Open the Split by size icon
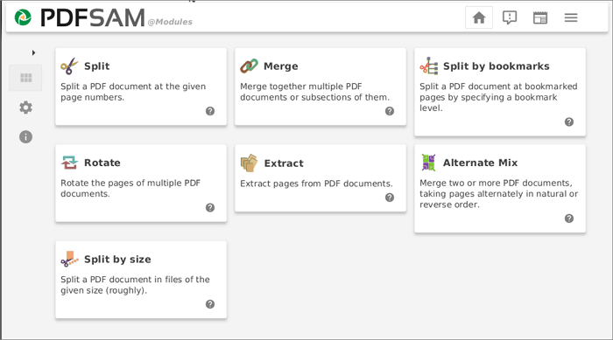Screen dimensions: 613x340 (x=69, y=259)
